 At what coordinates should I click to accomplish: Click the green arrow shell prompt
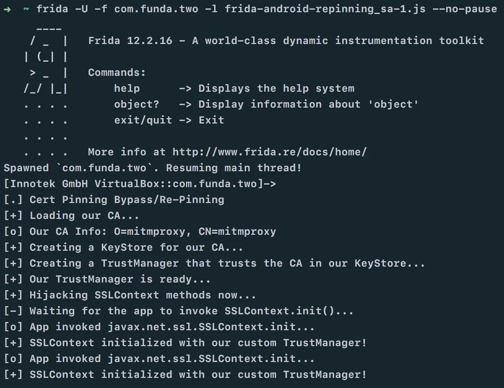tap(7, 9)
